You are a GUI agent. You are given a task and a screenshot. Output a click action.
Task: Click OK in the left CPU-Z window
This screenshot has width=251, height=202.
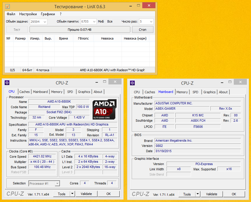[109, 194]
